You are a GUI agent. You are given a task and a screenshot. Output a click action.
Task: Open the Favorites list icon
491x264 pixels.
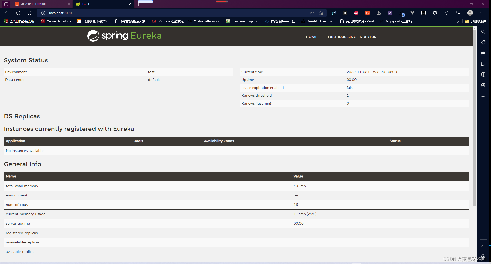click(x=447, y=13)
